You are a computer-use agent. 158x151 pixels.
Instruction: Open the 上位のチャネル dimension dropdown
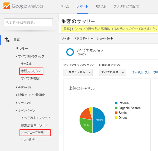(78, 72)
